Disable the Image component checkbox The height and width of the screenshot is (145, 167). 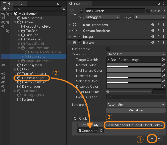click(x=80, y=36)
